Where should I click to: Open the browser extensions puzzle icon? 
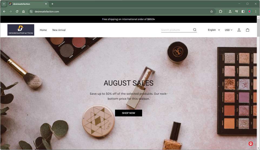[221, 11]
